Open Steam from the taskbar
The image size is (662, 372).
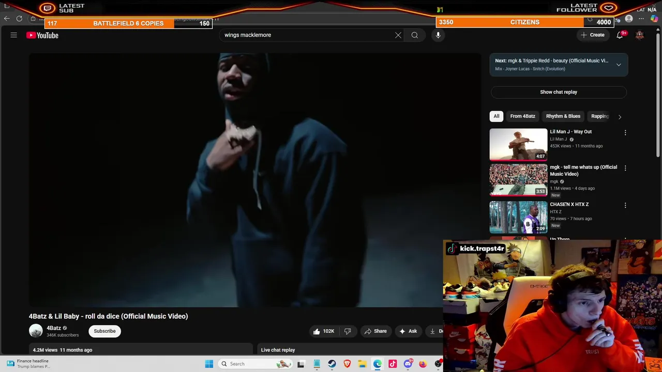(332, 364)
